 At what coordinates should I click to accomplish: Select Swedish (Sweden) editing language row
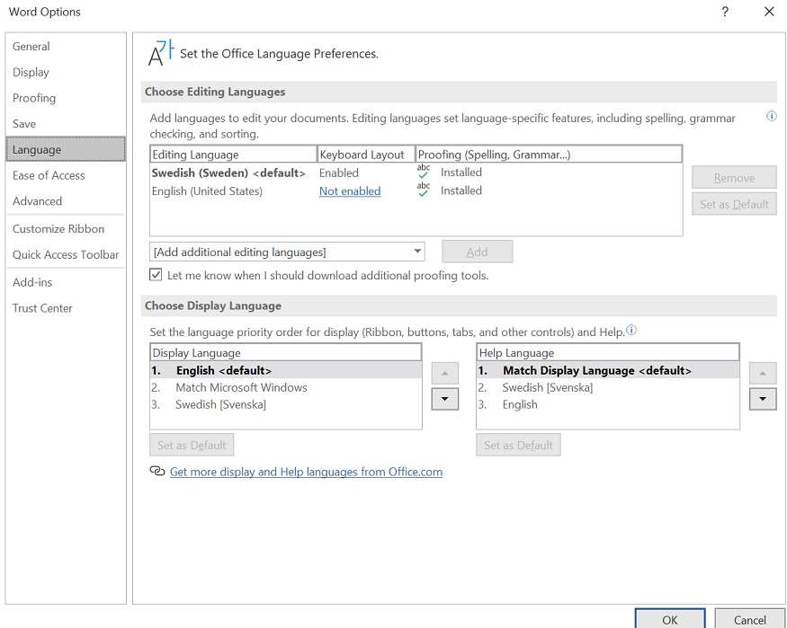416,172
